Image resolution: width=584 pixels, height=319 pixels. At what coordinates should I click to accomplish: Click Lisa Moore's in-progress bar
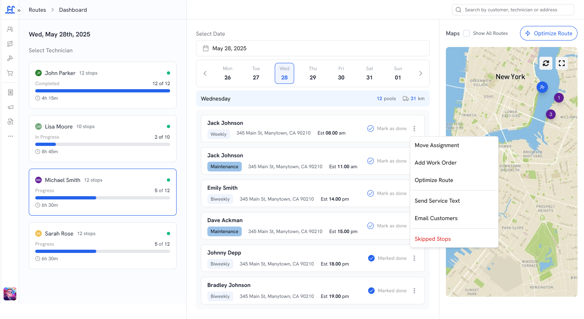(x=102, y=144)
